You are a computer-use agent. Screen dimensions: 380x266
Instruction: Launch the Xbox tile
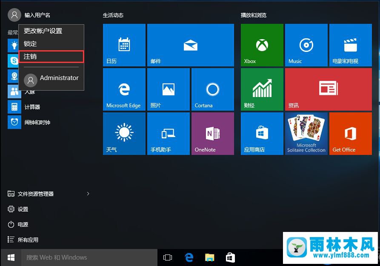[262, 45]
